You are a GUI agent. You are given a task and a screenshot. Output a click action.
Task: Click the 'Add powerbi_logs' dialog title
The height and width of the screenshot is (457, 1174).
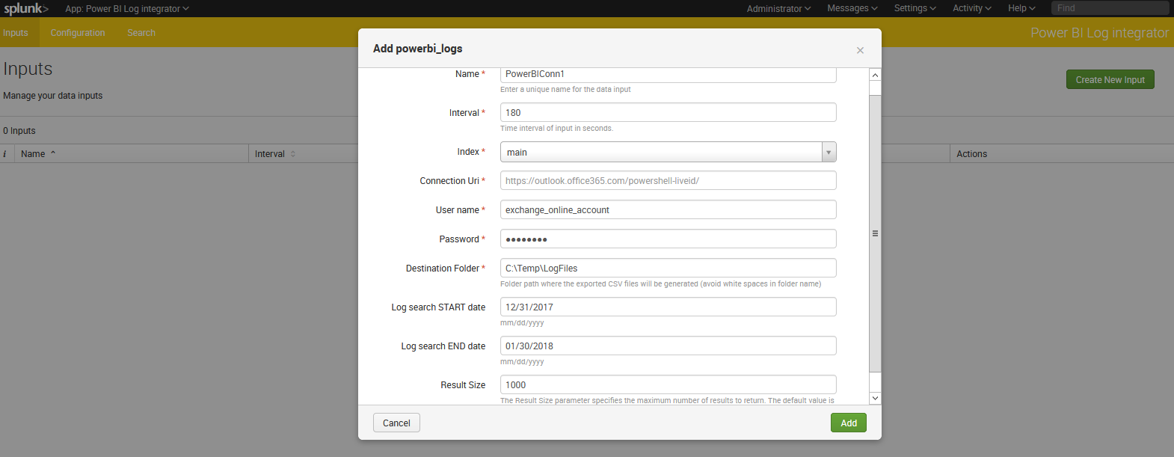(417, 49)
